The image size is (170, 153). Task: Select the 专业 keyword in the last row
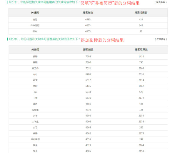point(35,151)
